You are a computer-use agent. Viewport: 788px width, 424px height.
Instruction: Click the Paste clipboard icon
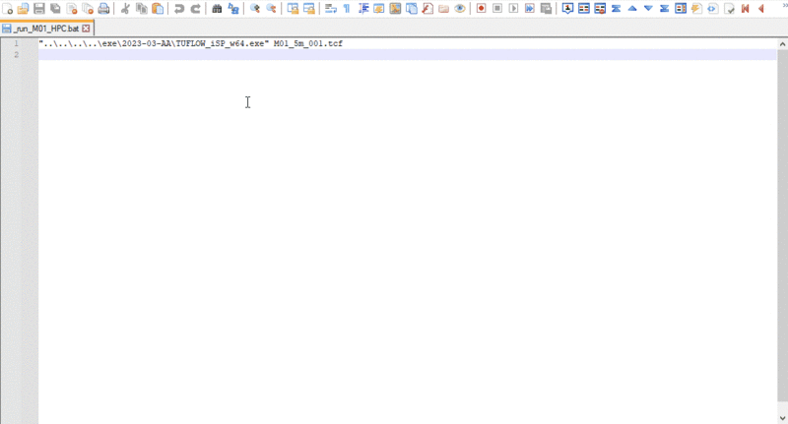point(158,9)
